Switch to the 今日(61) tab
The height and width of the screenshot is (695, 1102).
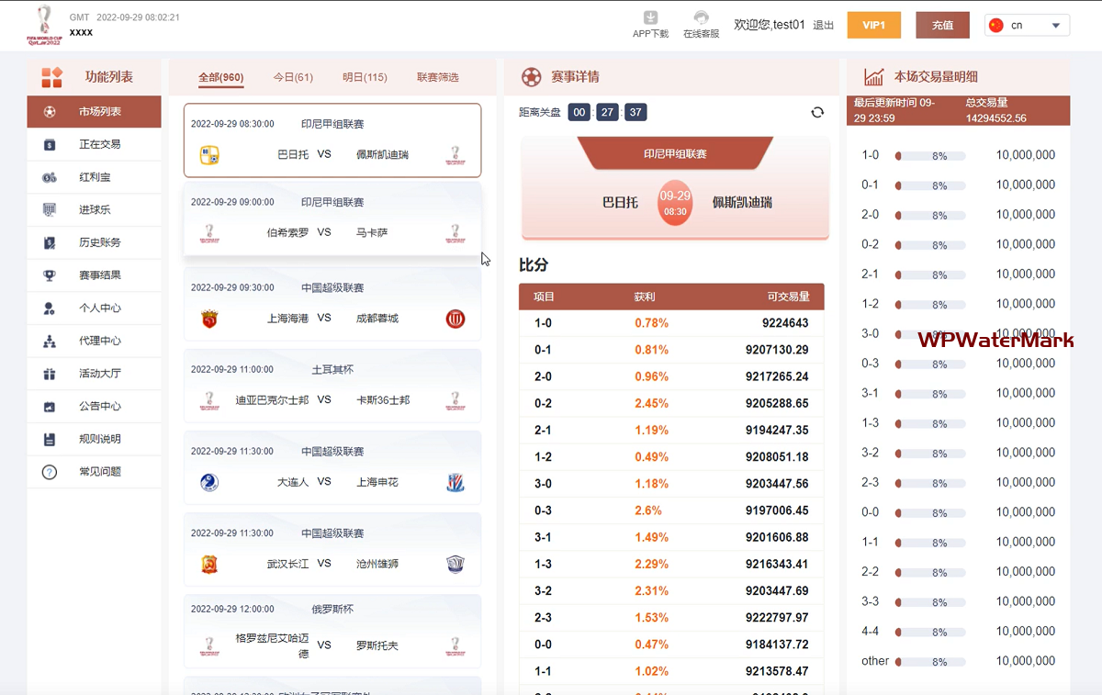293,78
